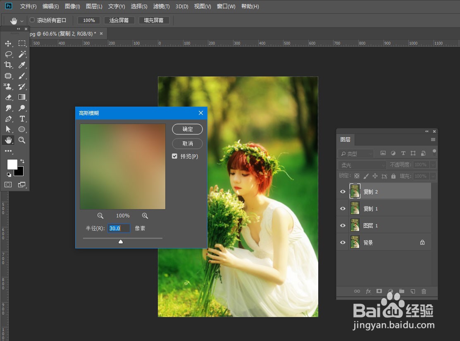This screenshot has width=460, height=341.
Task: Select the Horizontal Type tool
Action: pyautogui.click(x=22, y=119)
